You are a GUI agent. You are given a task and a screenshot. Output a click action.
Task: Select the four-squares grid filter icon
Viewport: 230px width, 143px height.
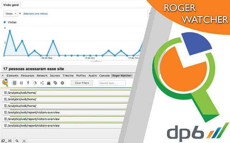click(22, 83)
